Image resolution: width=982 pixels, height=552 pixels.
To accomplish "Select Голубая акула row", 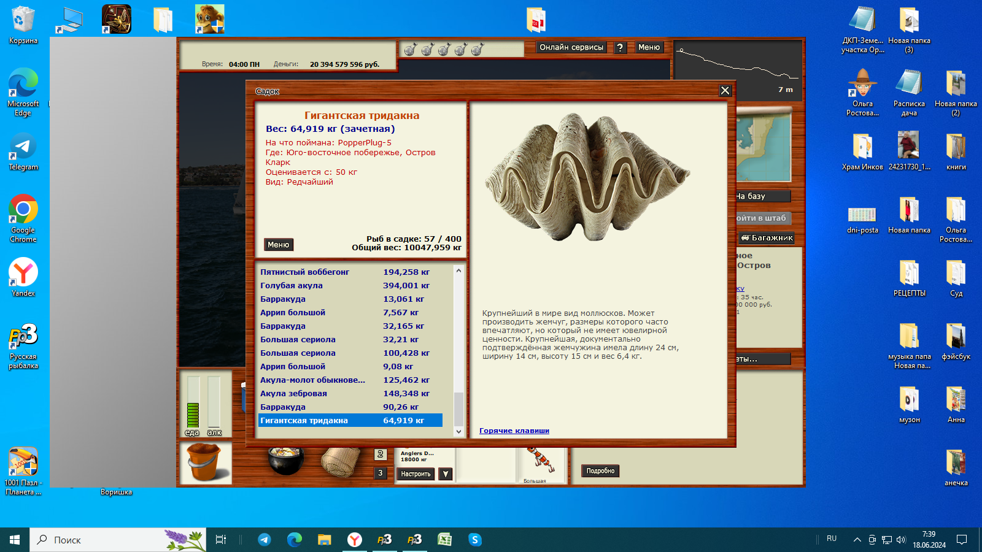I will [350, 285].
